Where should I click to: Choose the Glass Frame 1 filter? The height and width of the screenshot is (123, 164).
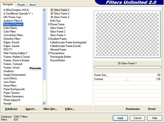pyautogui.click(x=58, y=28)
